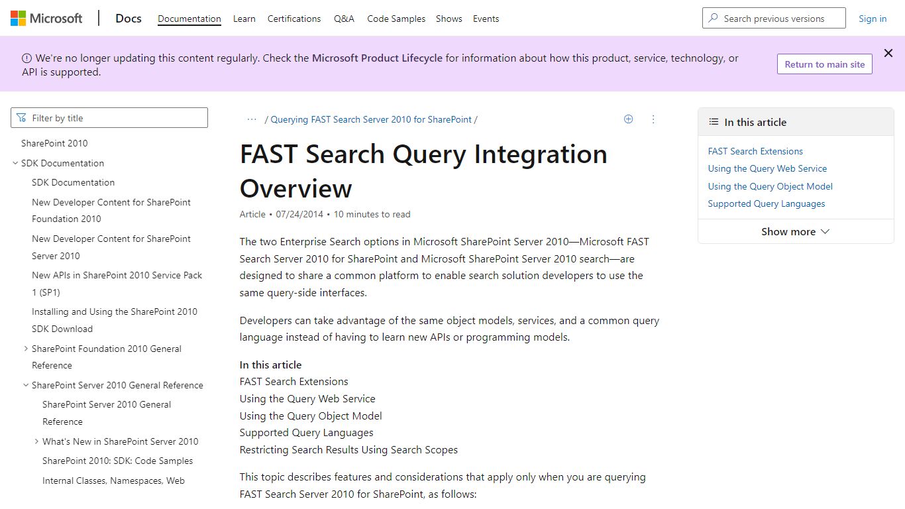Click the article date 07/24/2014

[299, 214]
